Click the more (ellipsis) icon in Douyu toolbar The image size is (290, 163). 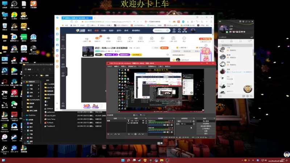184,39
